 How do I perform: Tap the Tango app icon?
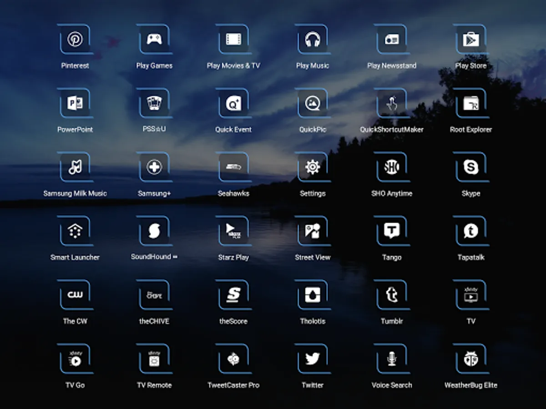392,231
